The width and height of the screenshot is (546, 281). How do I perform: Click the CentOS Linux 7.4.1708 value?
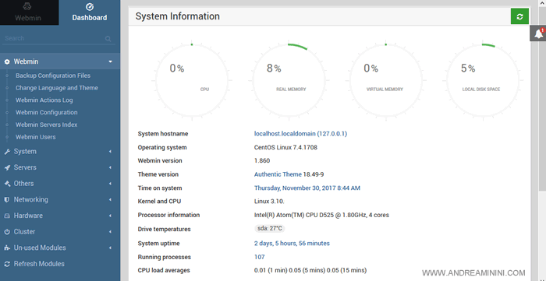click(x=285, y=148)
